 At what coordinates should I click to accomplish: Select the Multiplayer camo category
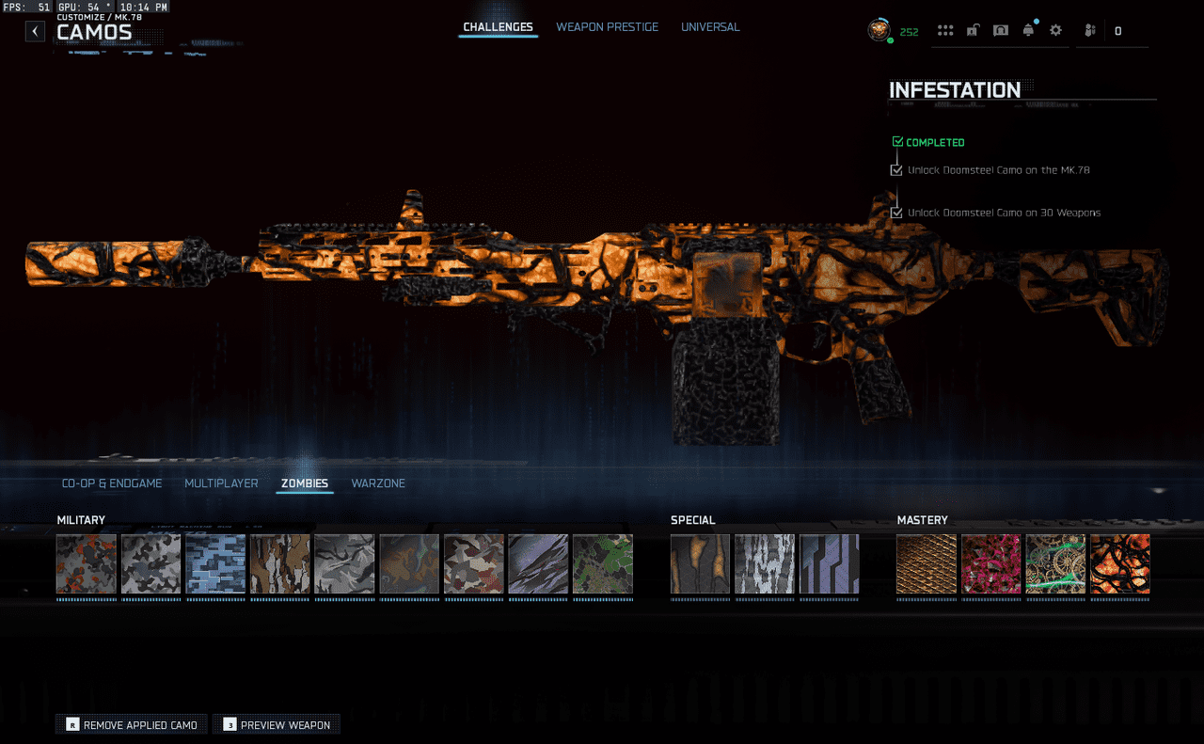tap(221, 483)
